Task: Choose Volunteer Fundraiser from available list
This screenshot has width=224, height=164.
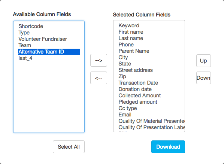Action: (49, 39)
